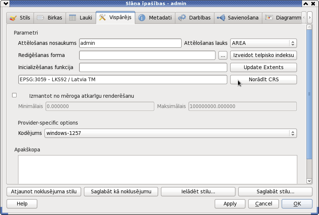
Task: Click the scrollbar up arrow
Action: click(x=309, y=27)
